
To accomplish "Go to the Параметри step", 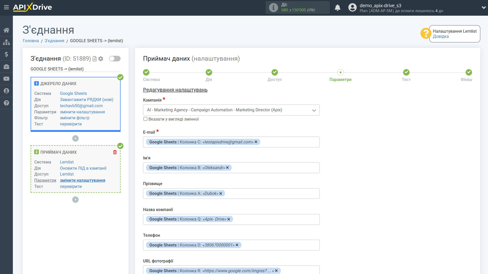I will tap(340, 72).
